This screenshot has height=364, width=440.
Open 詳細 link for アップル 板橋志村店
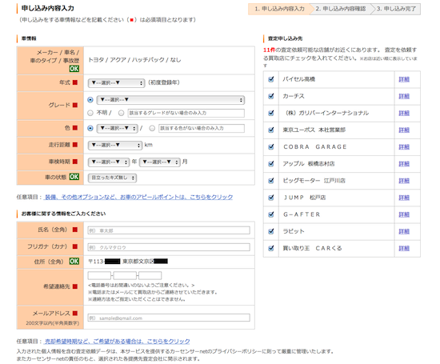[x=404, y=164]
